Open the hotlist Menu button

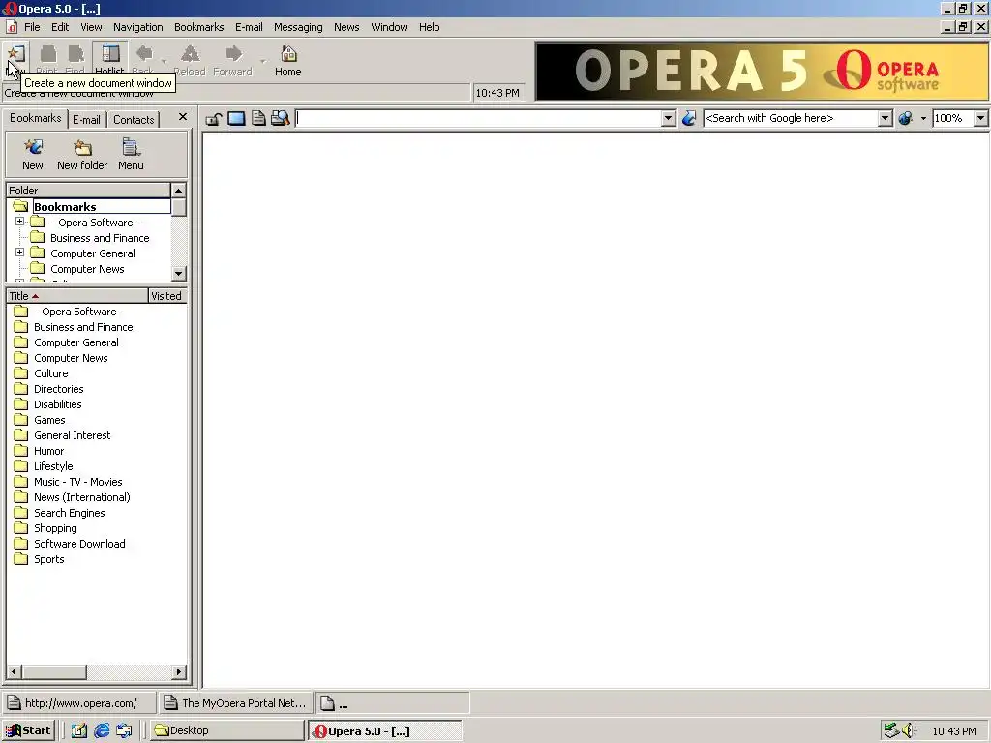(131, 155)
